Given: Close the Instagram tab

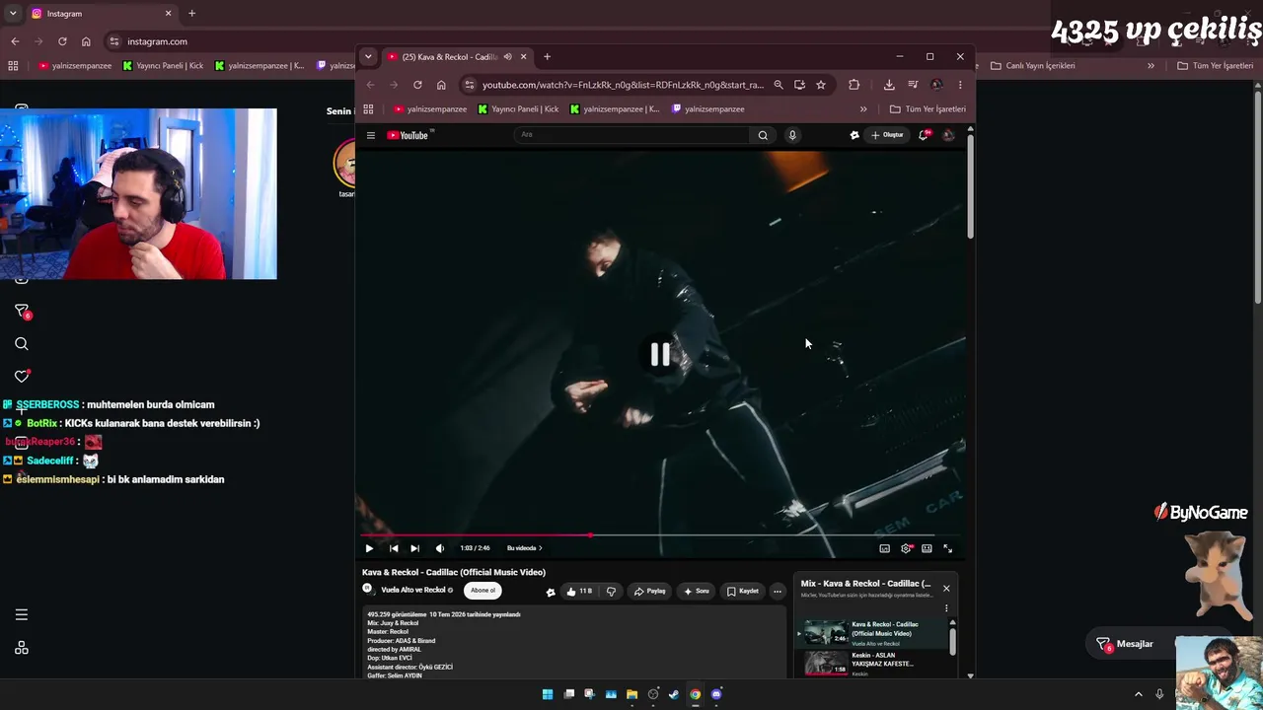Looking at the screenshot, I should pos(168,14).
